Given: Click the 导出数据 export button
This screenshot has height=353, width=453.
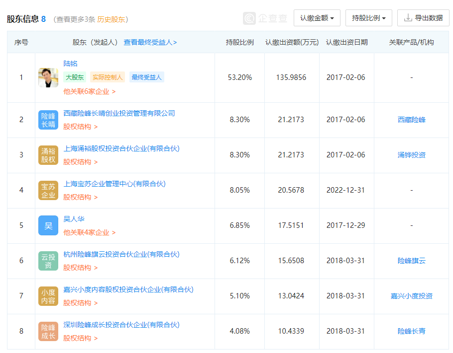Looking at the screenshot, I should tap(423, 18).
